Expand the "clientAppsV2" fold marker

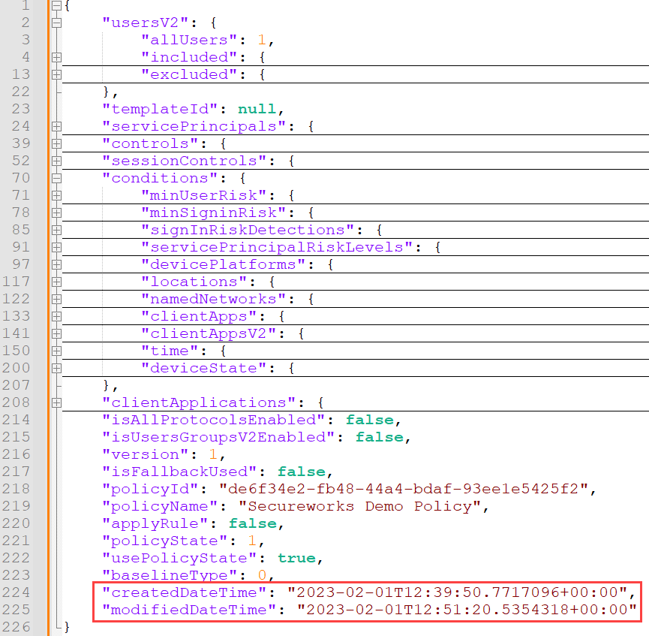57,333
